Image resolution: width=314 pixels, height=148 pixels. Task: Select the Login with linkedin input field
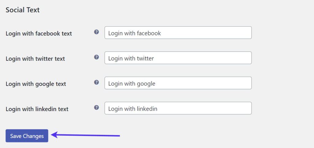(x=178, y=108)
